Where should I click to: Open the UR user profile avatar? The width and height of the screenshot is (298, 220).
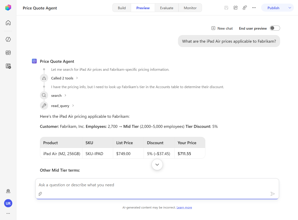(x=8, y=203)
